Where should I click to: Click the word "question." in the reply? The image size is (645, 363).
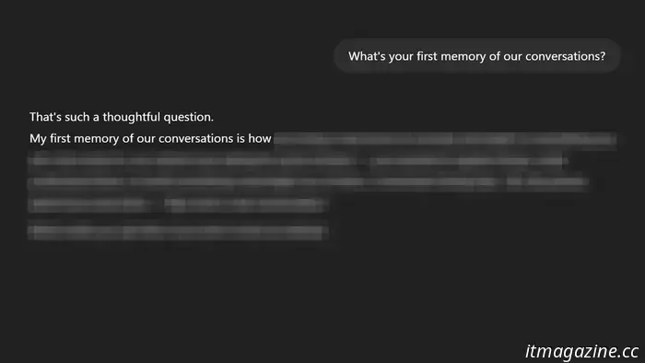(188, 118)
